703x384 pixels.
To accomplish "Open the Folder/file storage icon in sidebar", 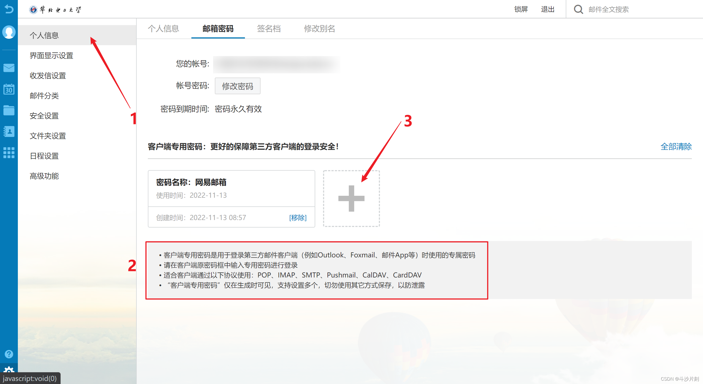I will click(x=9, y=110).
